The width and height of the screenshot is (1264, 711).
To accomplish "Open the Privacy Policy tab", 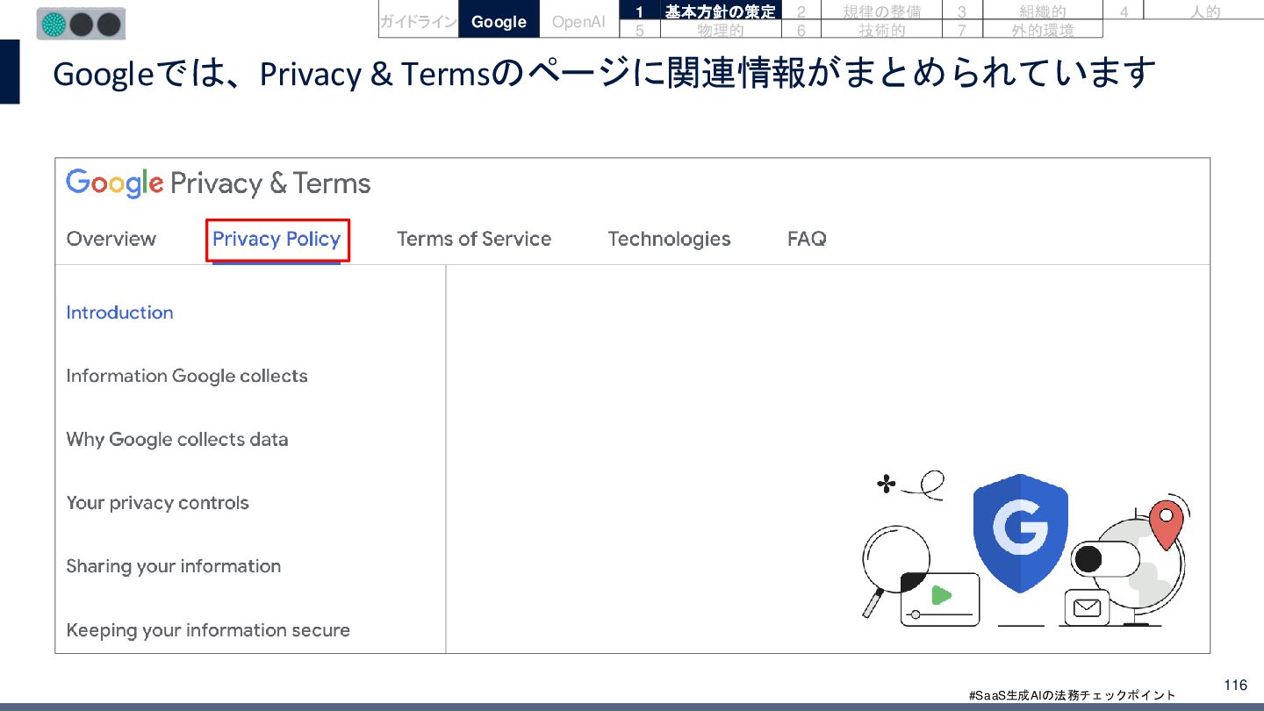I will 276,239.
